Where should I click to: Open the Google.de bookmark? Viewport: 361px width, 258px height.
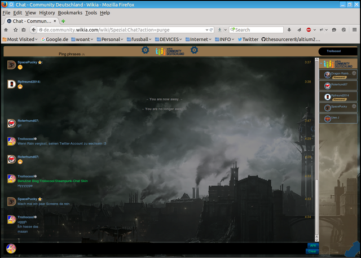click(55, 40)
